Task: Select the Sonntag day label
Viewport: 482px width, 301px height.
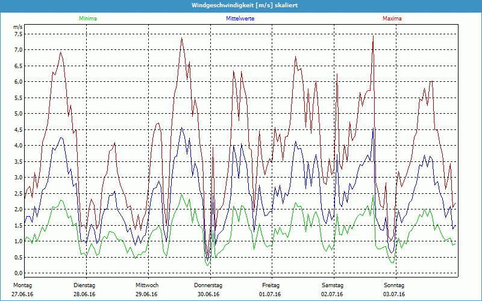Action: point(394,285)
